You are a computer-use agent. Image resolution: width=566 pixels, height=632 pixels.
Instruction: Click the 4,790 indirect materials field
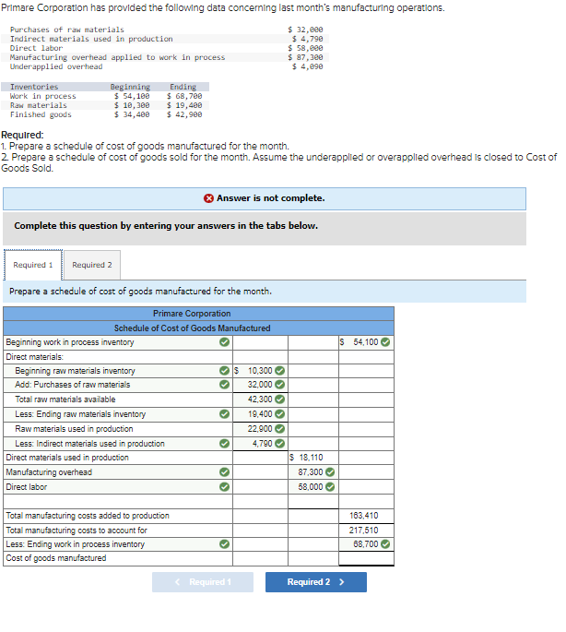tap(260, 444)
